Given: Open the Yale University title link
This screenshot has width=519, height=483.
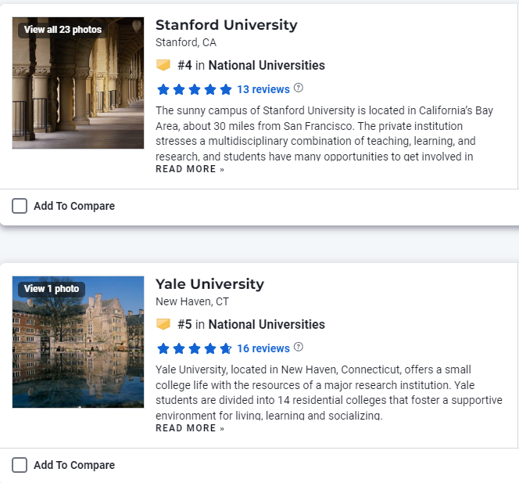Looking at the screenshot, I should (209, 284).
